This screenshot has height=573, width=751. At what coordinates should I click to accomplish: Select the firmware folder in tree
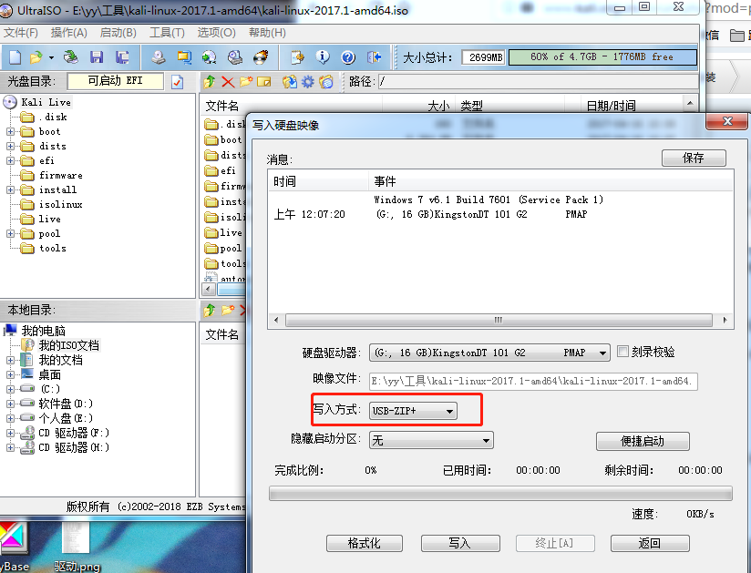click(61, 176)
